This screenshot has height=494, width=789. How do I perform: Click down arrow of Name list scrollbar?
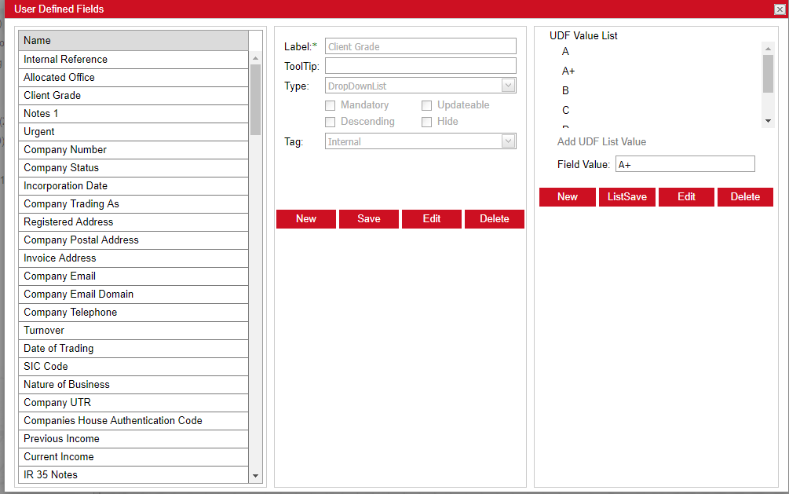(256, 476)
